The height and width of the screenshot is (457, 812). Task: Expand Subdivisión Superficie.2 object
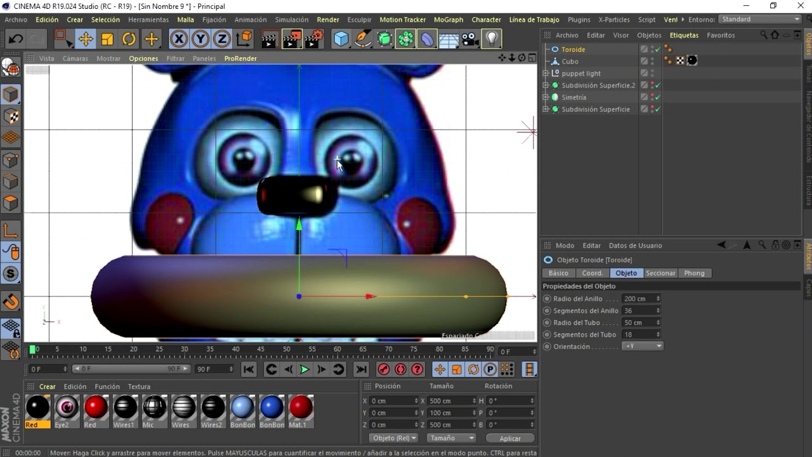pyautogui.click(x=546, y=86)
